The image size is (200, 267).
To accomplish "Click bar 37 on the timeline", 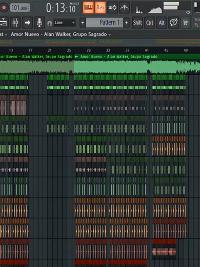I will [127, 50].
